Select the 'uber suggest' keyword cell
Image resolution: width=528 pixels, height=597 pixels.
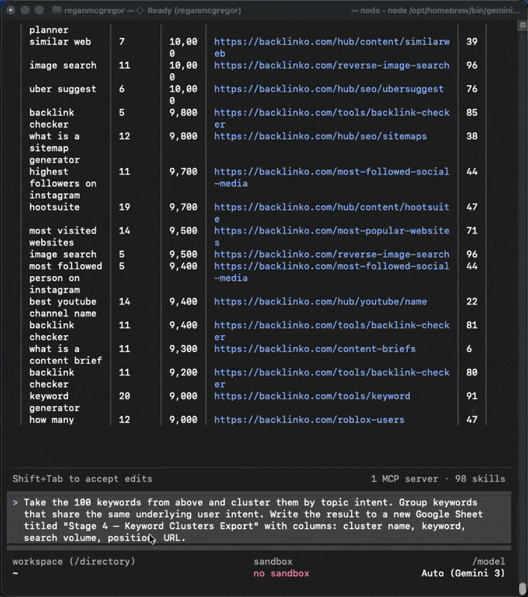[63, 89]
